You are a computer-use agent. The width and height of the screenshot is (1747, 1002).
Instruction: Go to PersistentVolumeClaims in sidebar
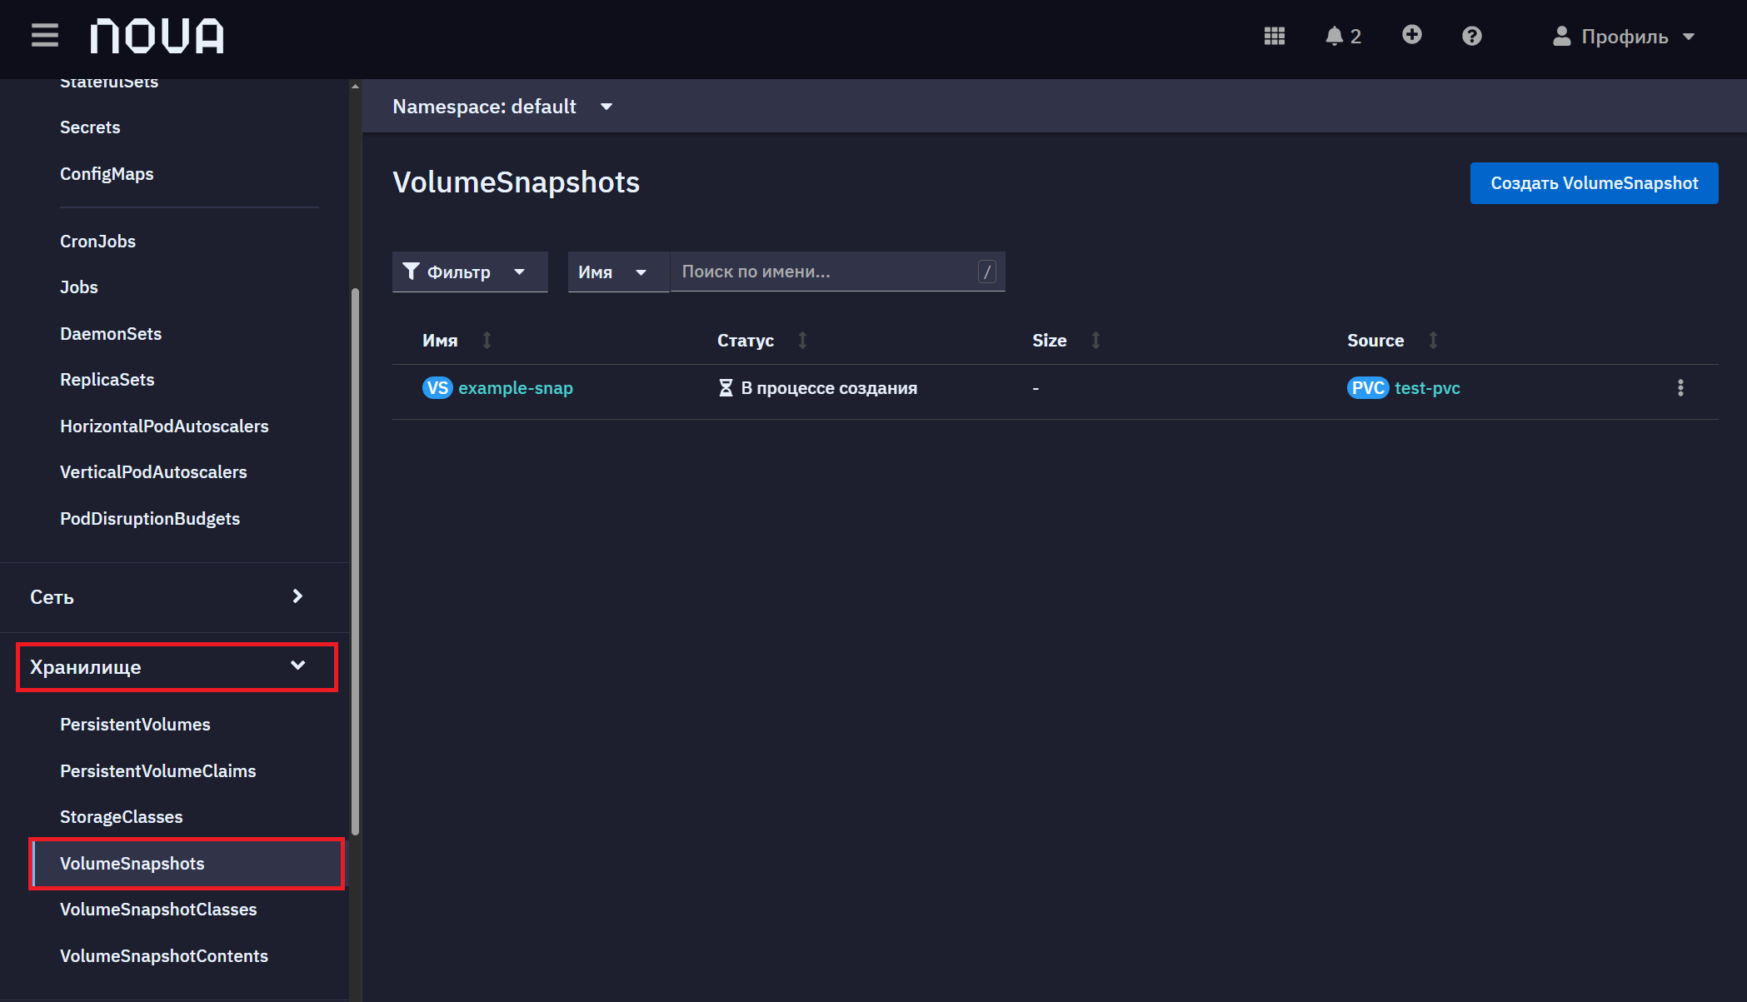point(158,771)
